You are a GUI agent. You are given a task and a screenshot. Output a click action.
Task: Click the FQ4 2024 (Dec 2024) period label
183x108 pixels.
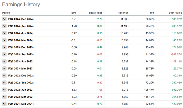click(x=21, y=19)
